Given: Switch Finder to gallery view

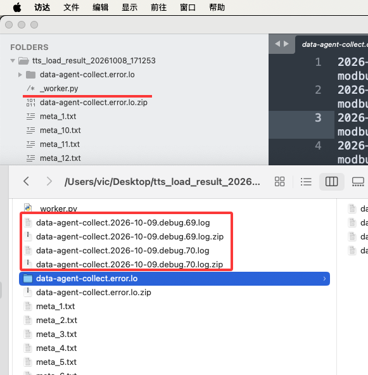Looking at the screenshot, I should [x=358, y=182].
